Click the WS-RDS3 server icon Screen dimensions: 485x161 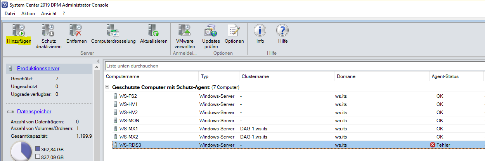point(115,145)
